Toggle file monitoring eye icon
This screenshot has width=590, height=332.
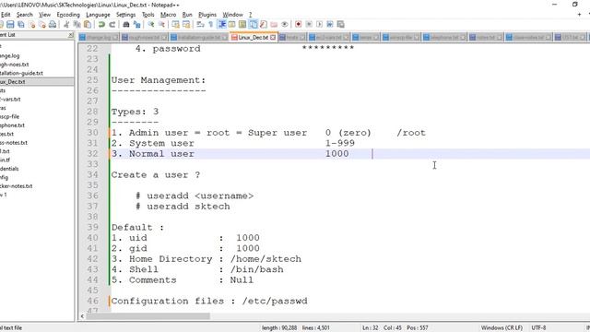pos(285,25)
